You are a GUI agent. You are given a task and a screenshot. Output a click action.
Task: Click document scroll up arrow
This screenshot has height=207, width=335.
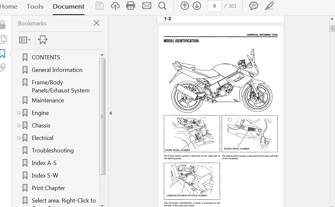tap(332, 19)
